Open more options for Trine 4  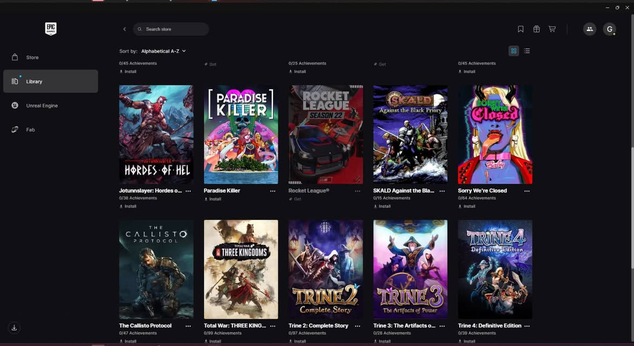coord(527,326)
